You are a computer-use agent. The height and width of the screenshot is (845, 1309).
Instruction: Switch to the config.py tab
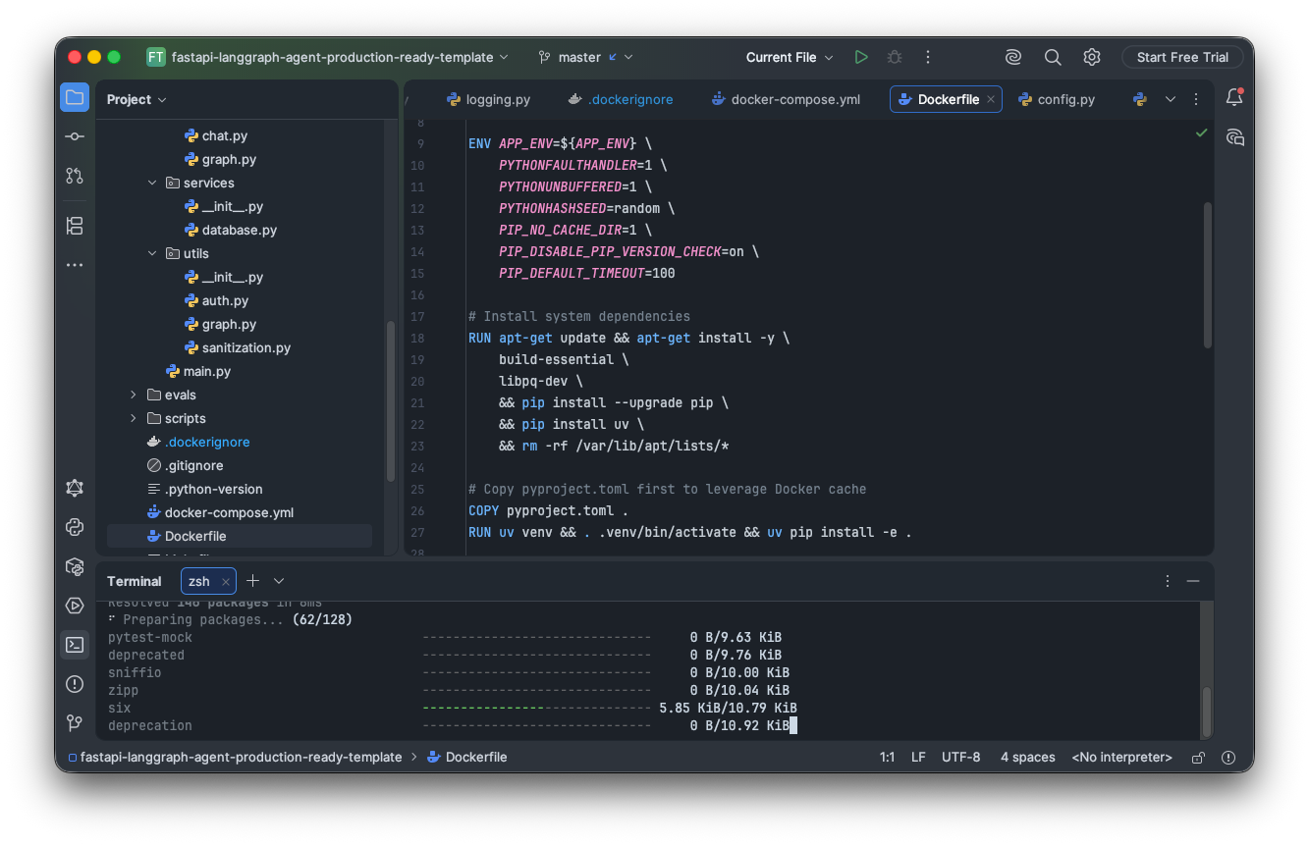(1057, 99)
